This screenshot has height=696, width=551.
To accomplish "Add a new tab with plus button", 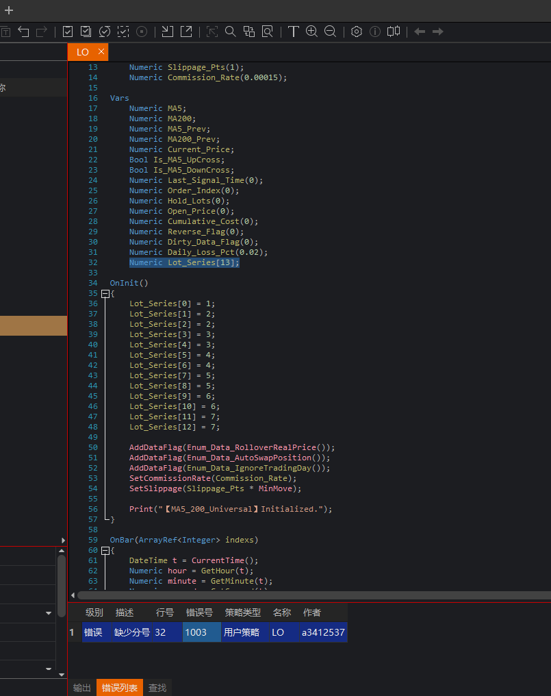I will point(9,10).
